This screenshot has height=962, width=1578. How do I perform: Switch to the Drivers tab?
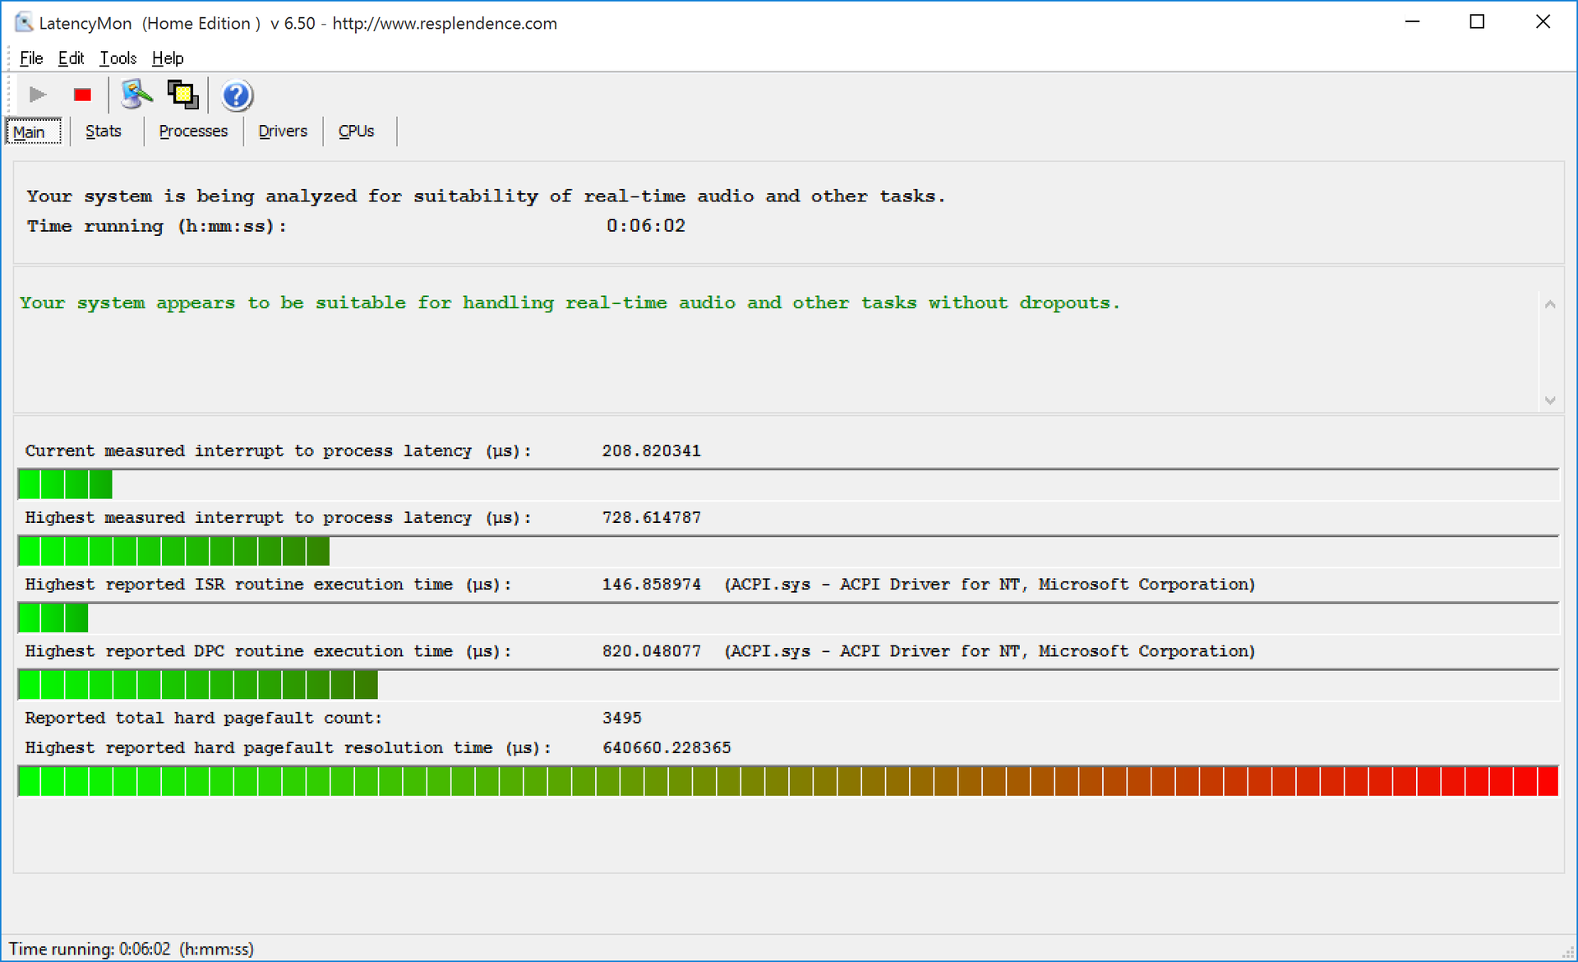[x=283, y=132]
